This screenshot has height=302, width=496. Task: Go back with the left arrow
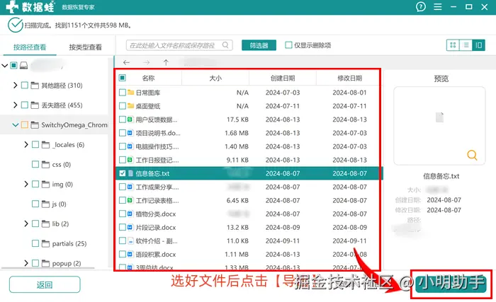127,62
